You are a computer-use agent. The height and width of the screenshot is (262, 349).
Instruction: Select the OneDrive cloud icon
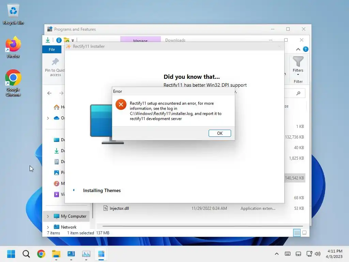(57, 118)
